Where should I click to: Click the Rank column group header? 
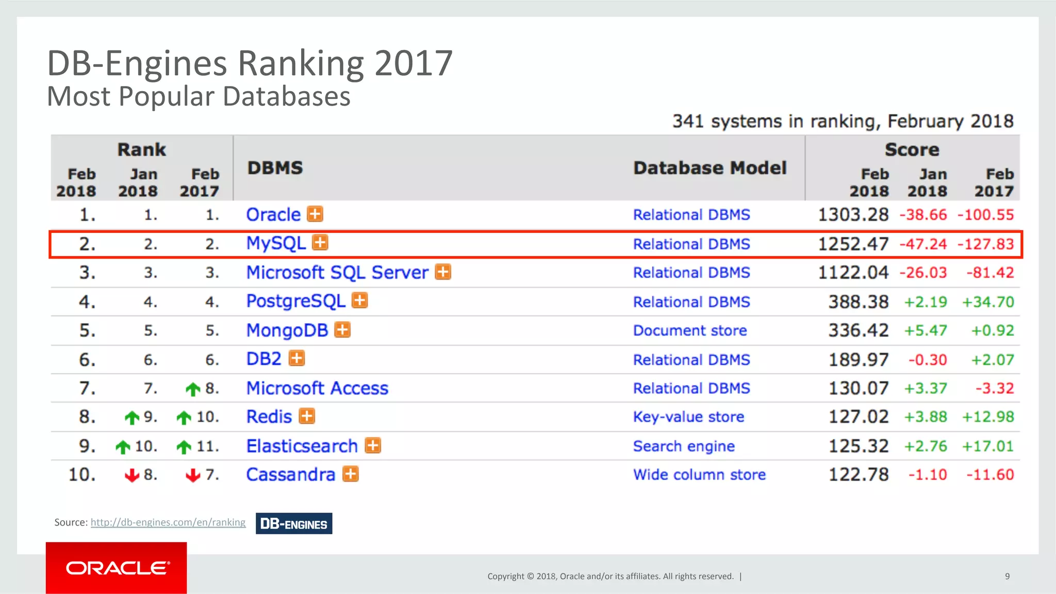point(142,149)
